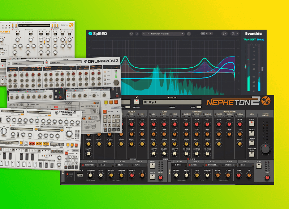
Task: Click the Synth view button in Nepheton 2
Action: (x=252, y=123)
